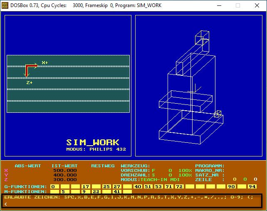Click the Y value 400.000
The width and height of the screenshot is (267, 211).
65,175
